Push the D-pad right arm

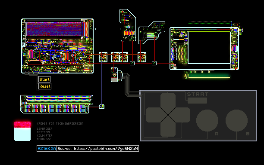pyautogui.click(x=182, y=115)
